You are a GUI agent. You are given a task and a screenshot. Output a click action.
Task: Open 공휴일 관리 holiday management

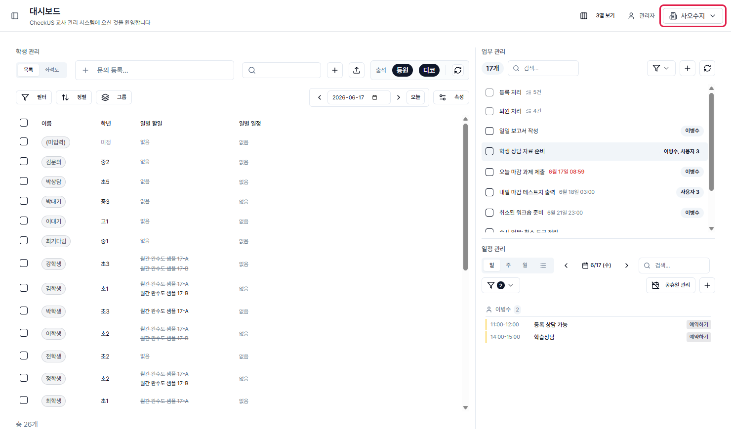click(671, 285)
